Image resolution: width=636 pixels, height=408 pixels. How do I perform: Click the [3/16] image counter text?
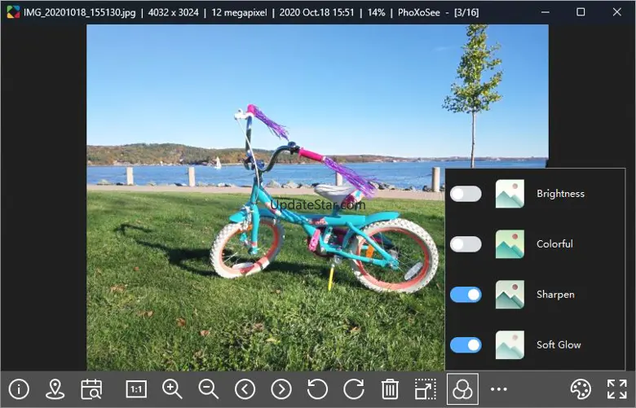pos(466,12)
